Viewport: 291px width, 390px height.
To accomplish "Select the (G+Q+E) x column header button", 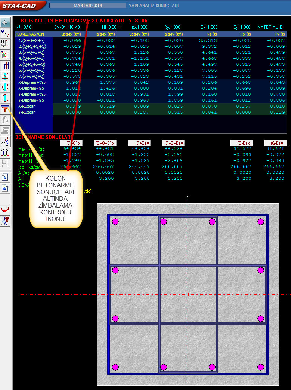I will (x=105, y=143).
